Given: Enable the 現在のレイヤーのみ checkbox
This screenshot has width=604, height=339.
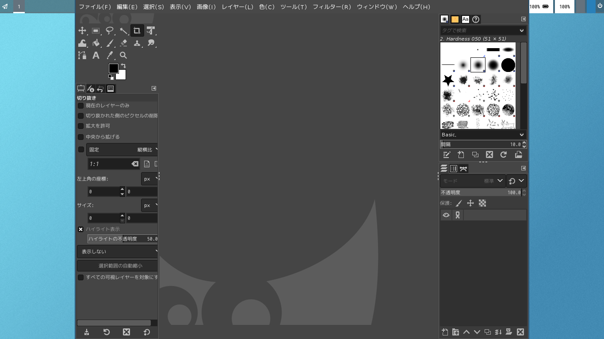Looking at the screenshot, I should click(81, 105).
